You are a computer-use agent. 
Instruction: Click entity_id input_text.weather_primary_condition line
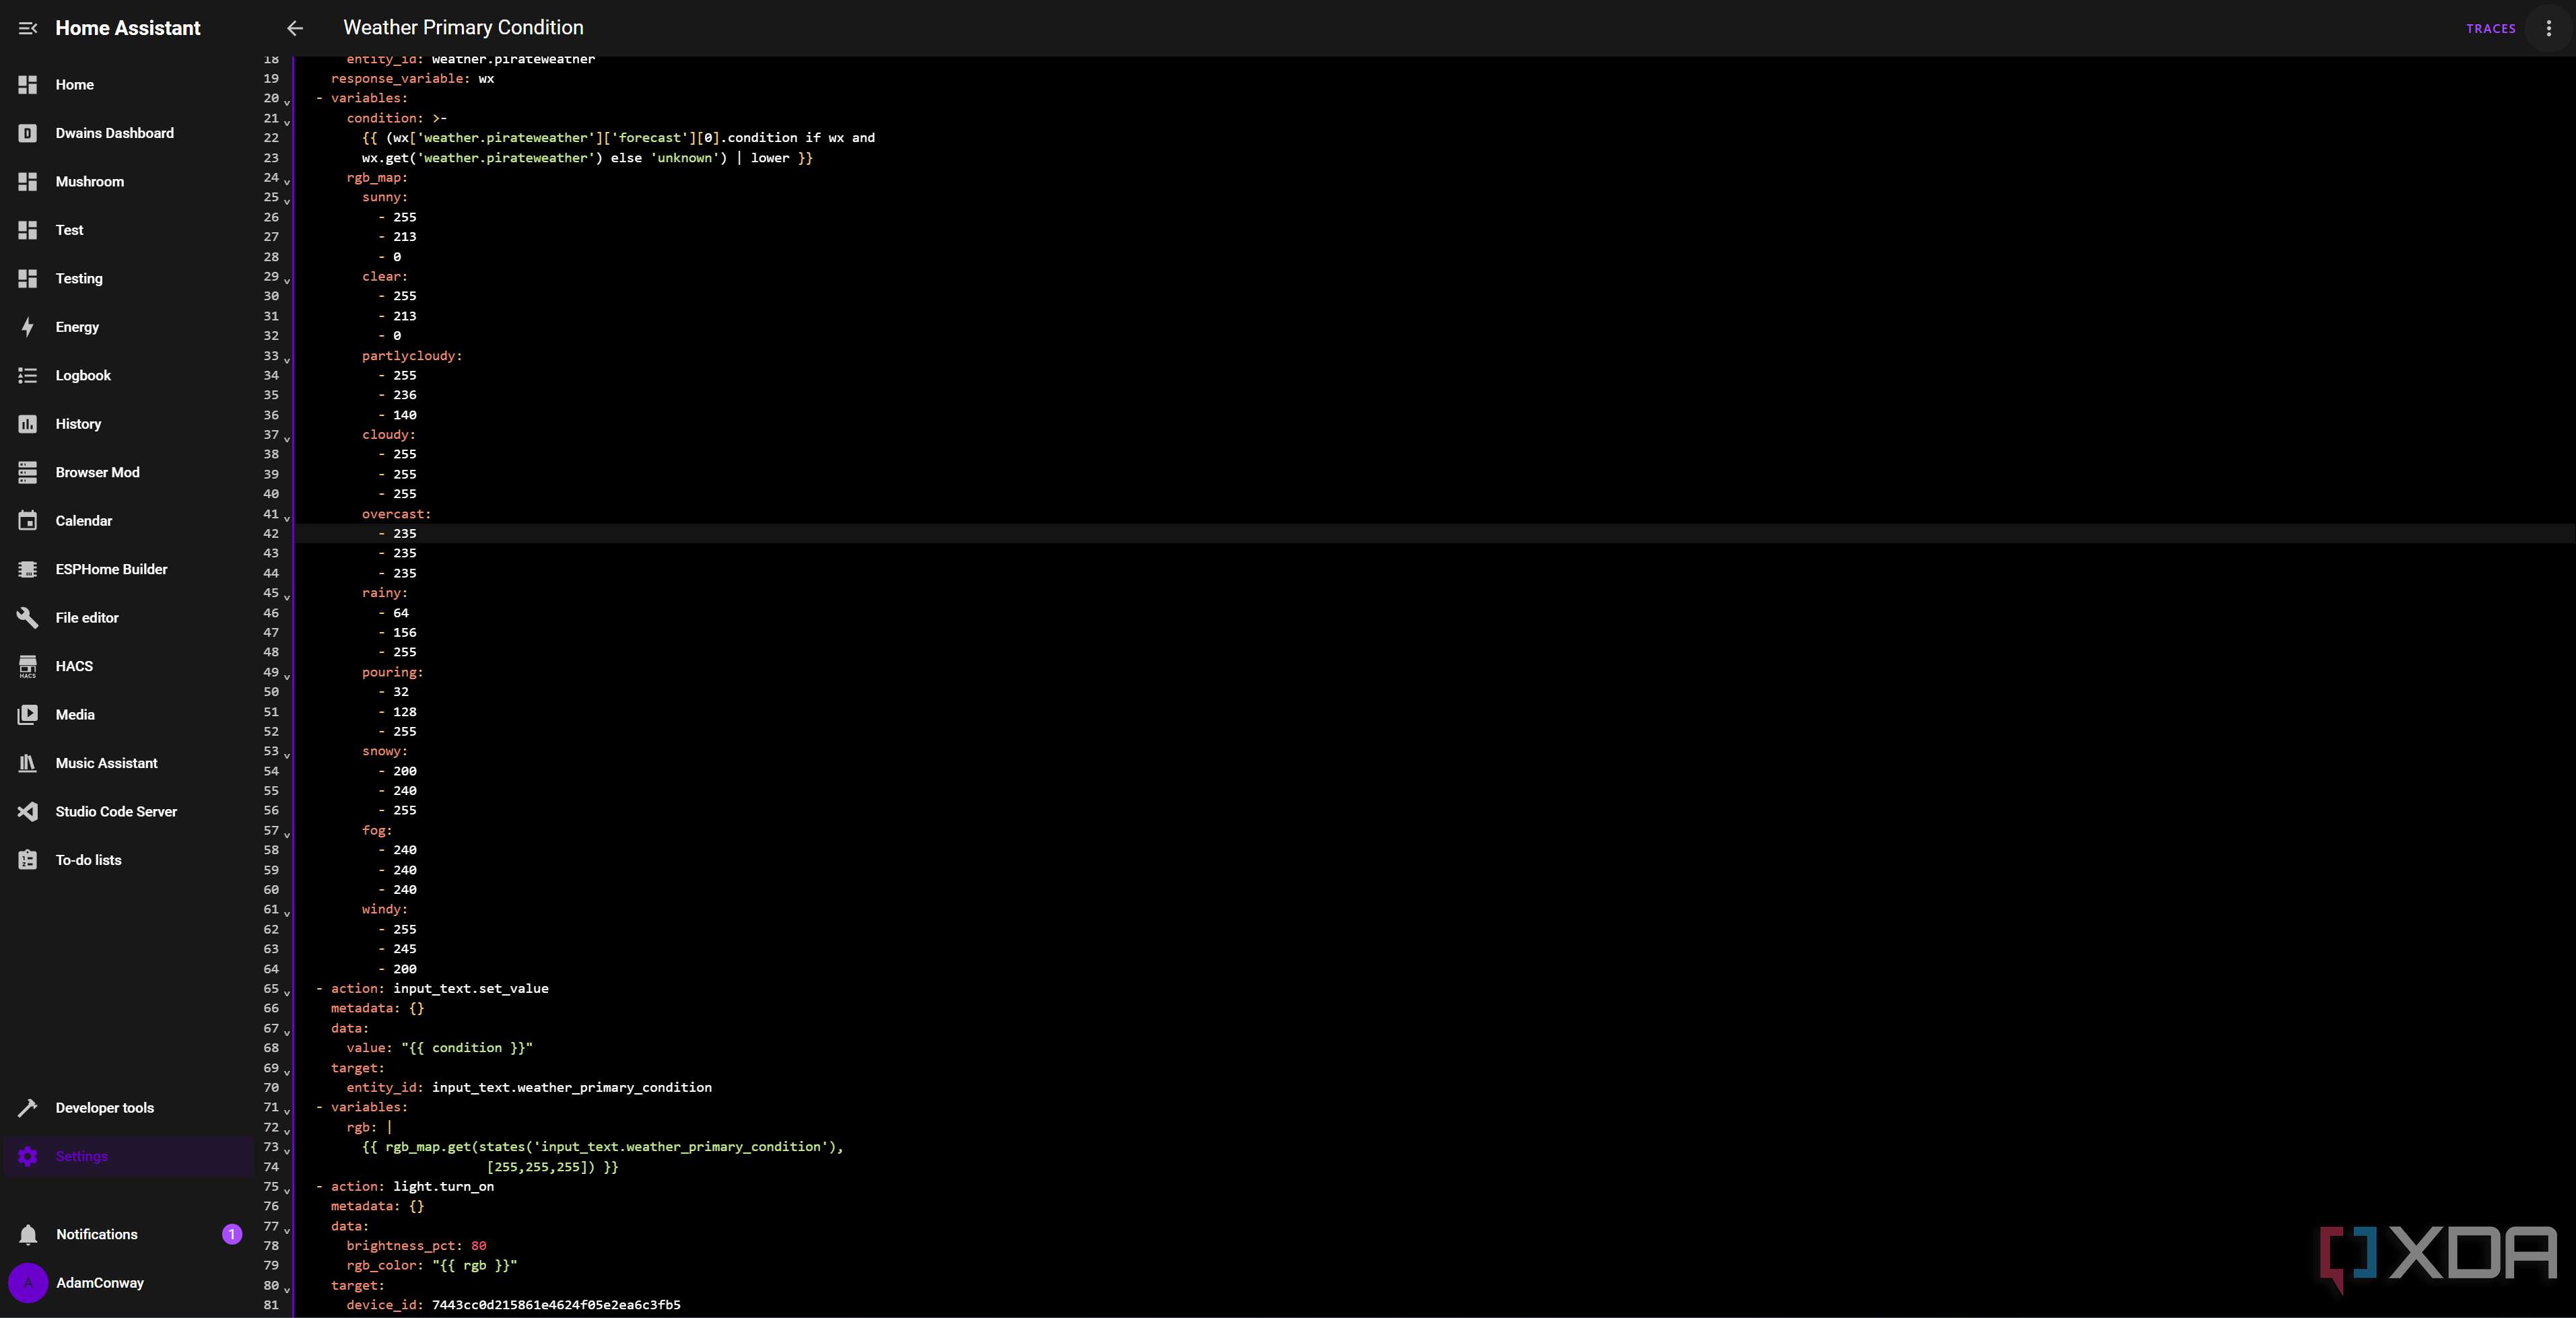coord(529,1088)
